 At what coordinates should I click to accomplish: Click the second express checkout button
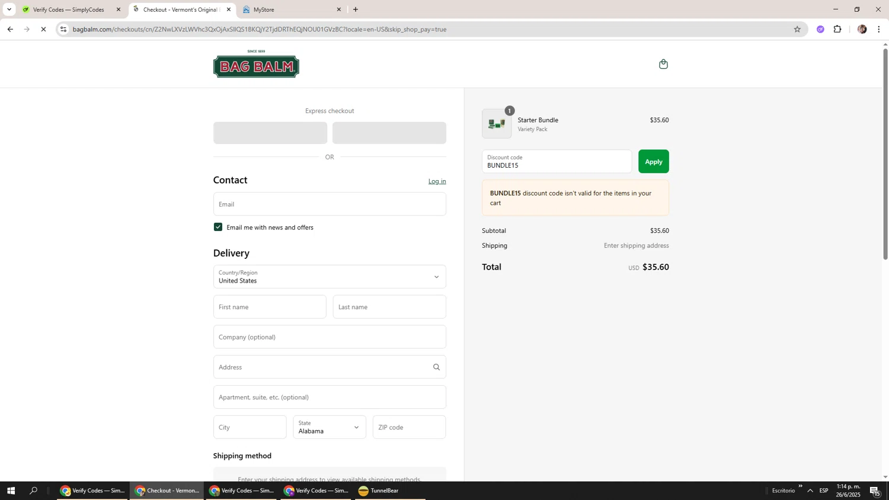[389, 133]
